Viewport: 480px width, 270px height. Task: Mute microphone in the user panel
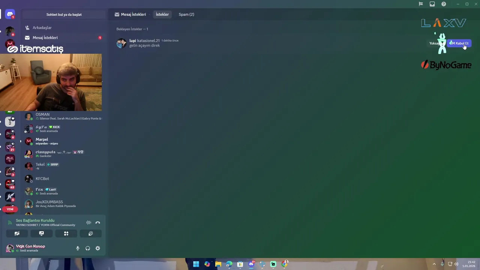click(x=78, y=248)
